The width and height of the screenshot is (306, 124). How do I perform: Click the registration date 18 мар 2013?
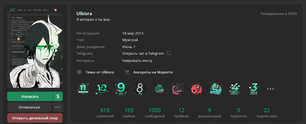[x=133, y=33]
